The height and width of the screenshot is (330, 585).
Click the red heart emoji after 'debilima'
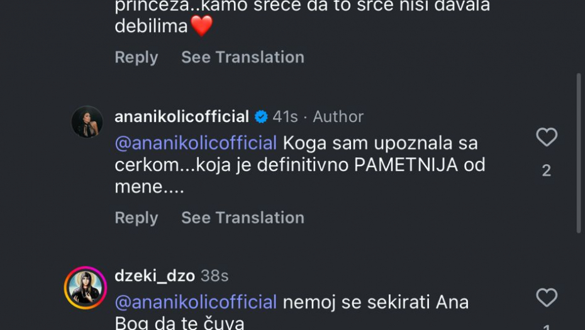[x=201, y=26]
